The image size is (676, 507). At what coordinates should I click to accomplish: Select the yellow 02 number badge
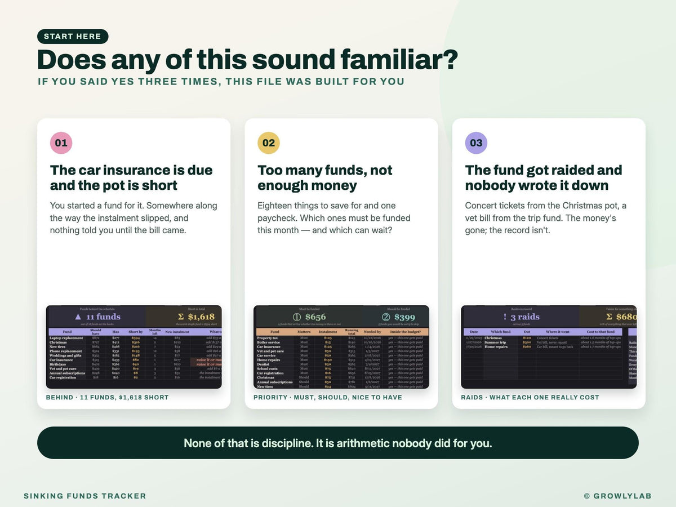tap(269, 143)
